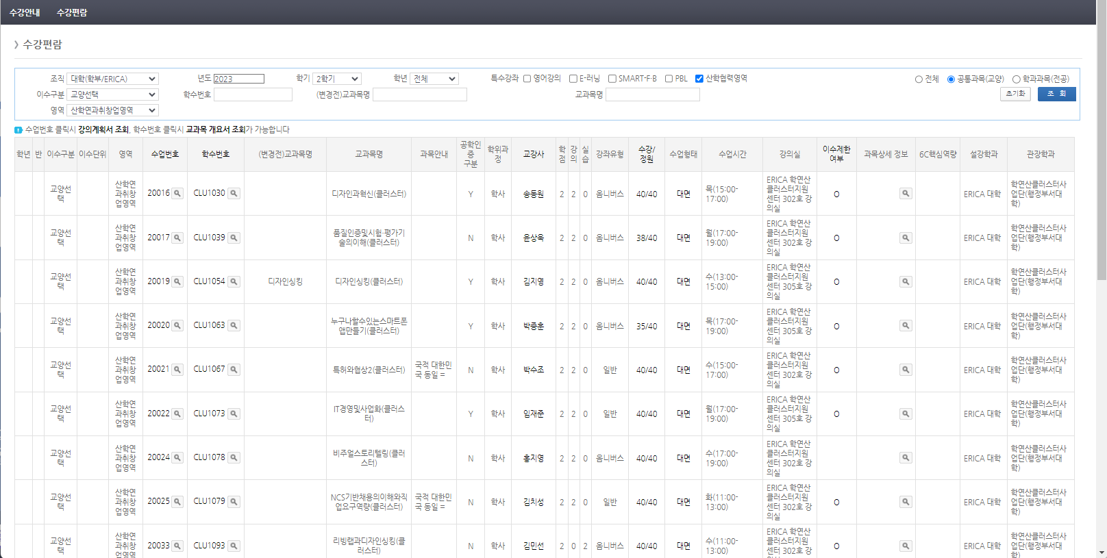Click the blue 조회 search button
1107x558 pixels.
tap(1056, 94)
